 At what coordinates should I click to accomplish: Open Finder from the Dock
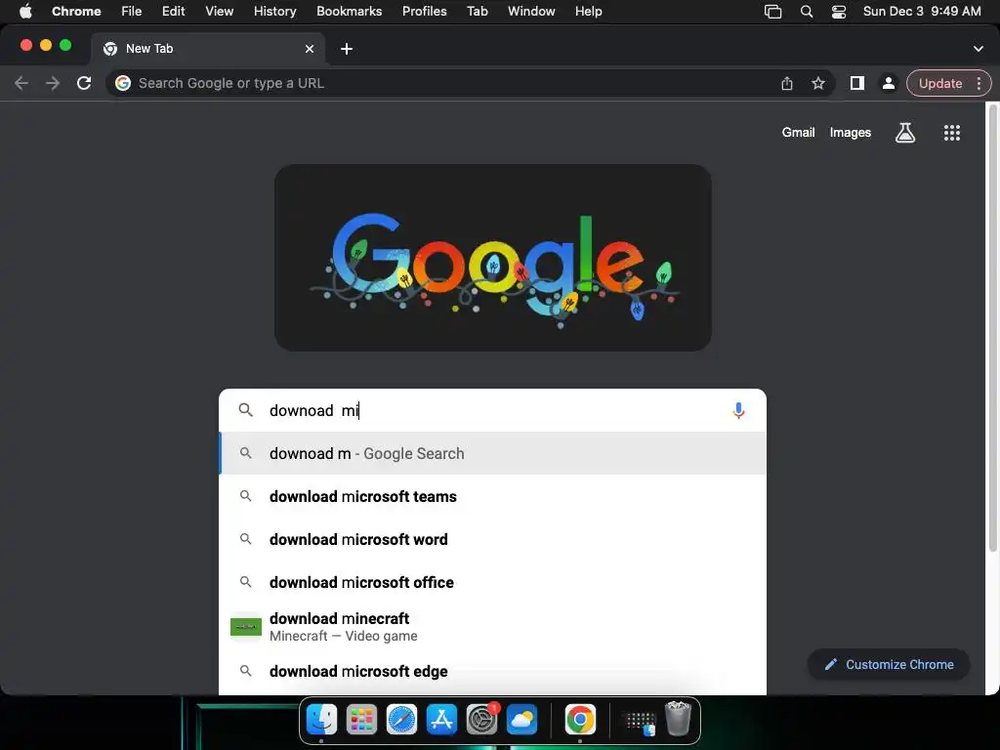click(321, 720)
